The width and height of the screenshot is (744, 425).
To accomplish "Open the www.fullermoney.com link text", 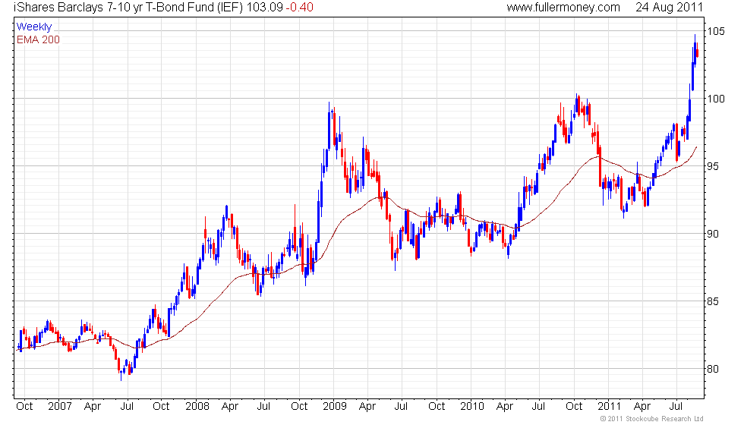I will tap(563, 8).
